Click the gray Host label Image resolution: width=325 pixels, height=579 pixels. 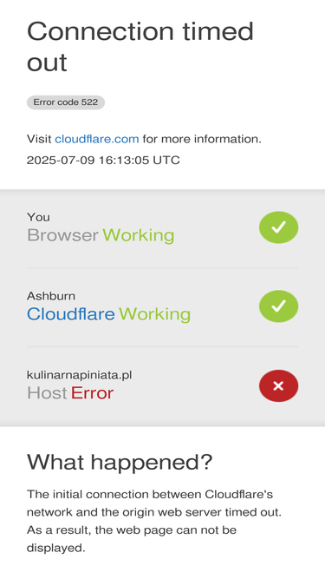(x=47, y=393)
